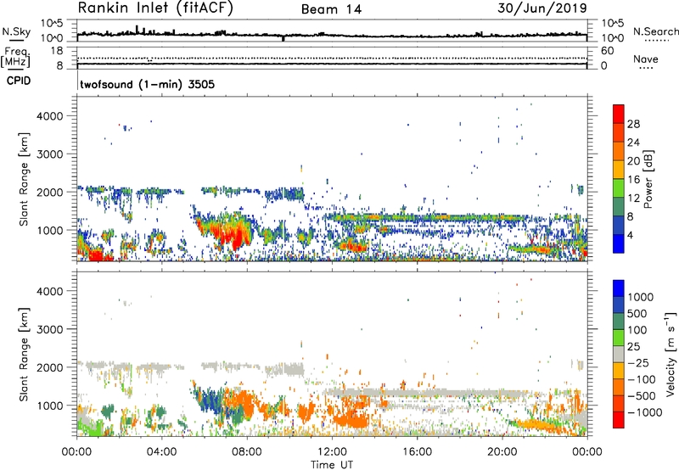Click the '-1000' velocity colorbar value
The height and width of the screenshot is (470, 679).
(645, 412)
